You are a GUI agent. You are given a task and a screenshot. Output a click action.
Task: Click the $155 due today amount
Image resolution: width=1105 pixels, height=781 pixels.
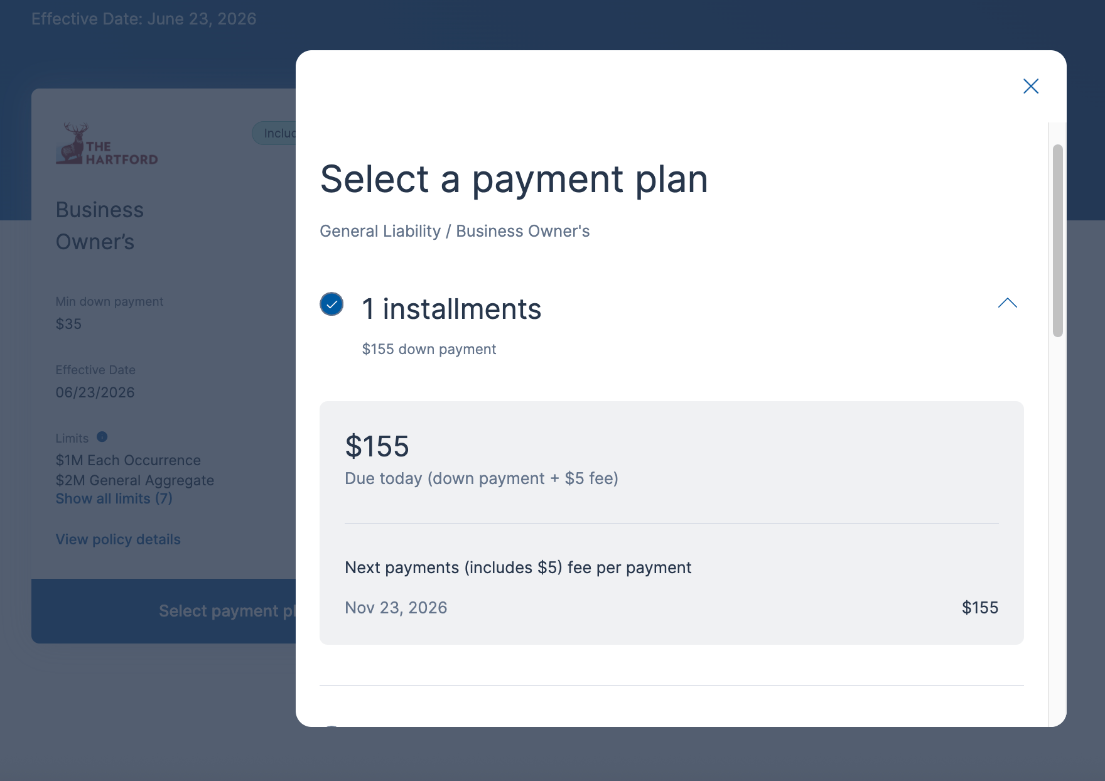pos(377,446)
